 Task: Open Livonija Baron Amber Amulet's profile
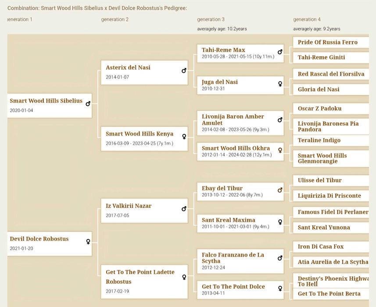tap(233, 120)
